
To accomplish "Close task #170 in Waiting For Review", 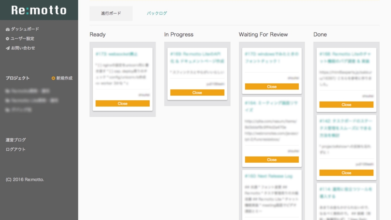I will click(272, 87).
